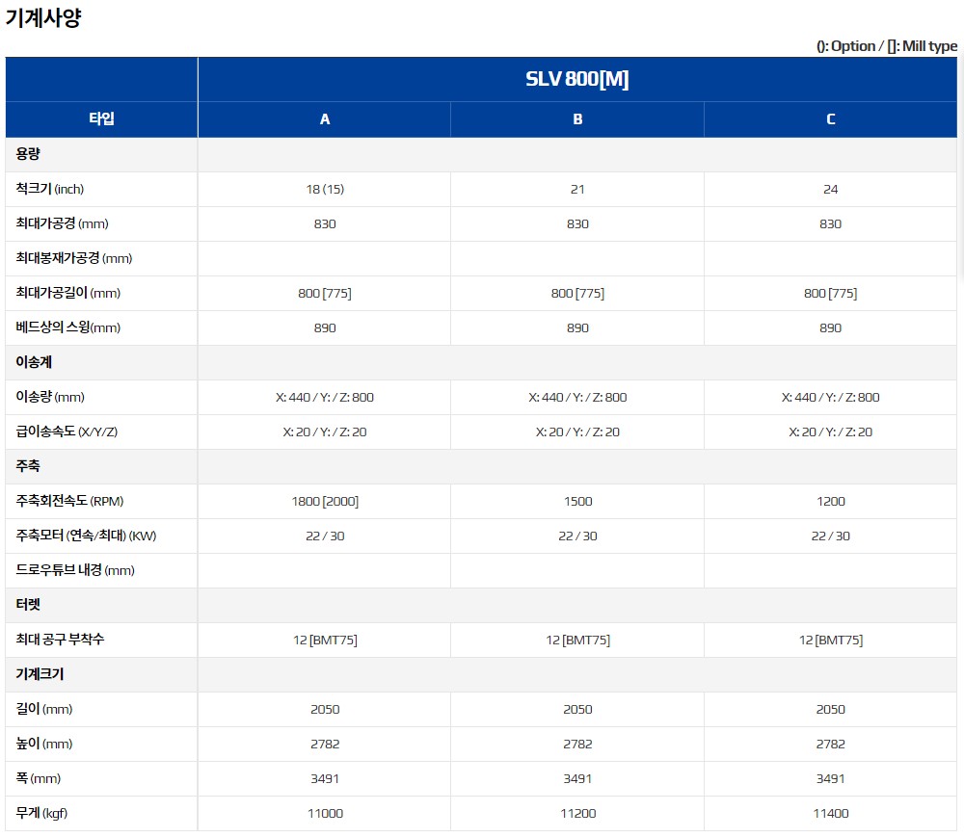
Task: Select the column A type header
Action: point(325,119)
